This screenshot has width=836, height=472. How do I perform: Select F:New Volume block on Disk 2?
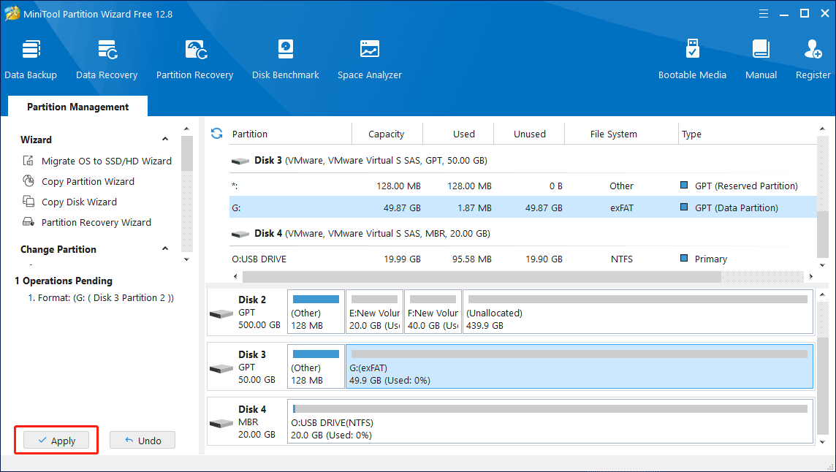click(x=433, y=312)
